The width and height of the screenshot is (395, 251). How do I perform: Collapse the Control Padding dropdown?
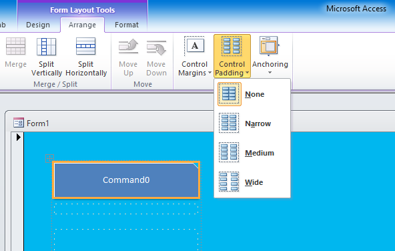click(x=232, y=56)
